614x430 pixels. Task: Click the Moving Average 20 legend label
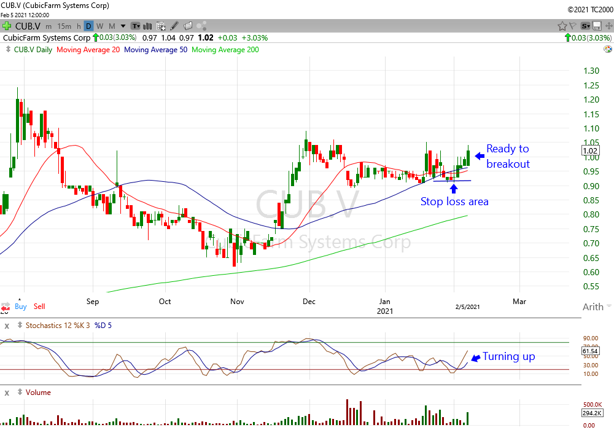coord(88,50)
